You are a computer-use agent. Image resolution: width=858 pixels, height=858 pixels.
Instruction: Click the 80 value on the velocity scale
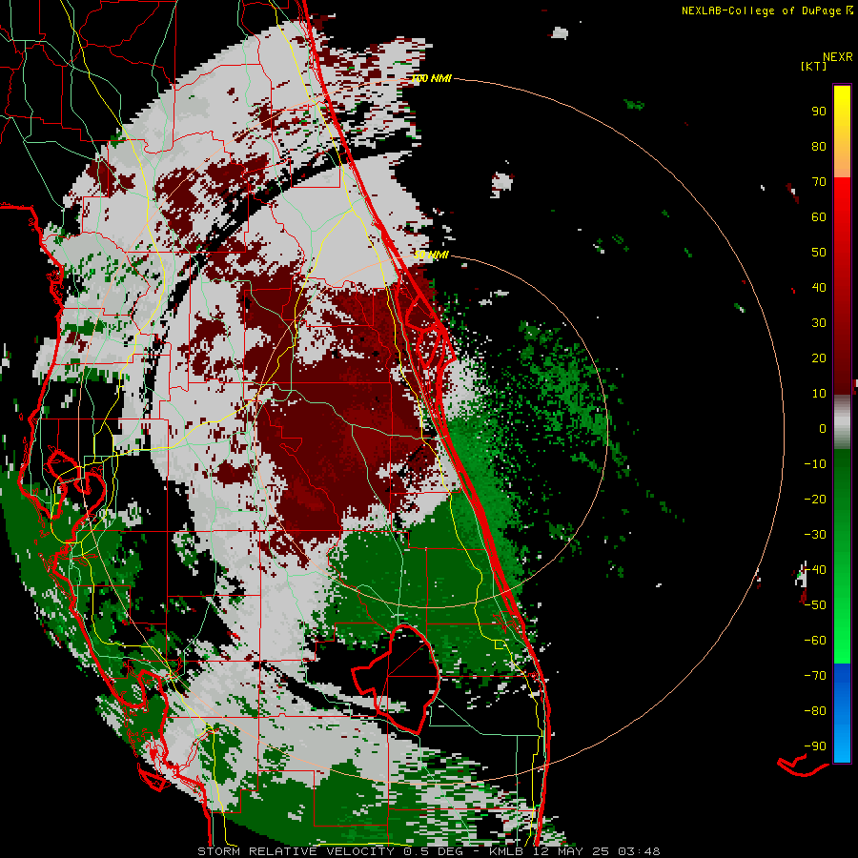[x=819, y=146]
